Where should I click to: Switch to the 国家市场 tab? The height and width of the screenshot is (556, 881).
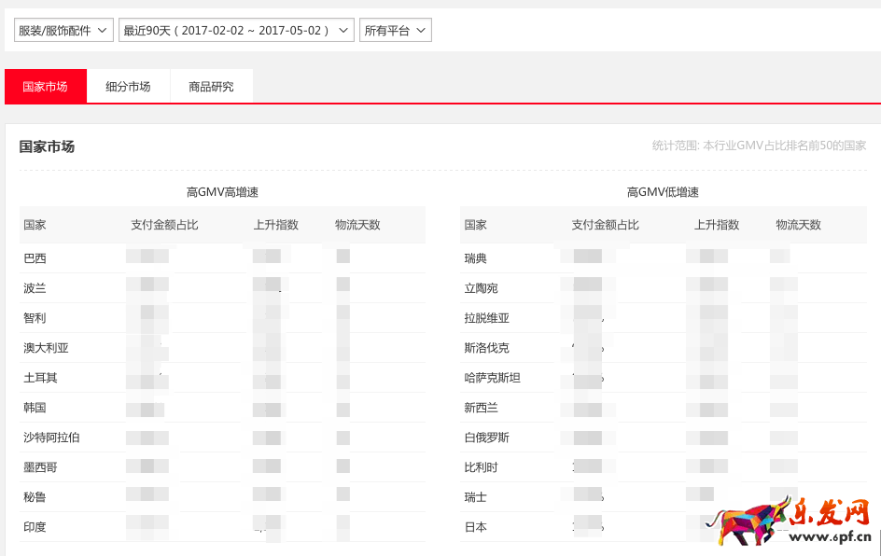click(46, 87)
